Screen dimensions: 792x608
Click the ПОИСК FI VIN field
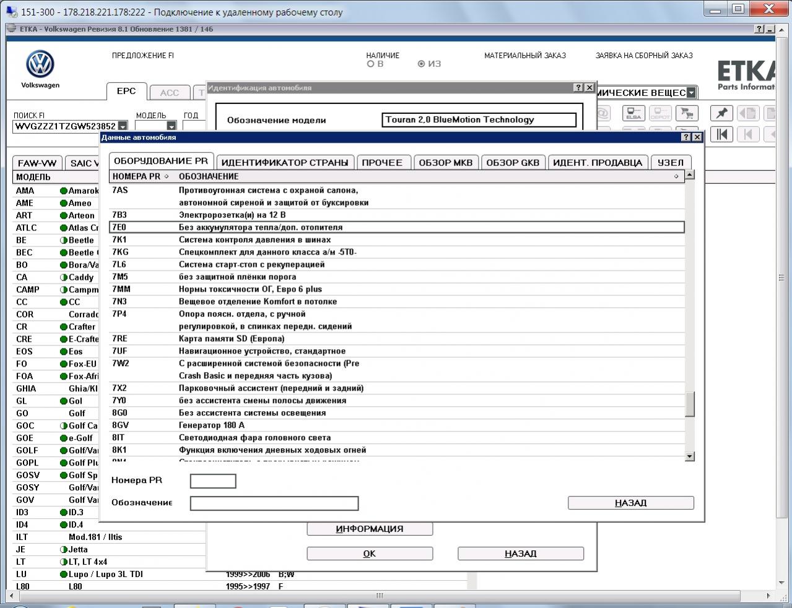(x=66, y=126)
